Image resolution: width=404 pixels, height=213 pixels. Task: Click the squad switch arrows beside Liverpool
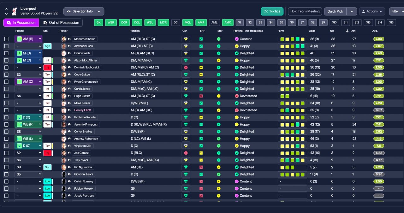click(6, 11)
